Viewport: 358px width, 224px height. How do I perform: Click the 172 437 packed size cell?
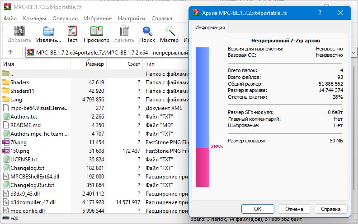(x=131, y=151)
